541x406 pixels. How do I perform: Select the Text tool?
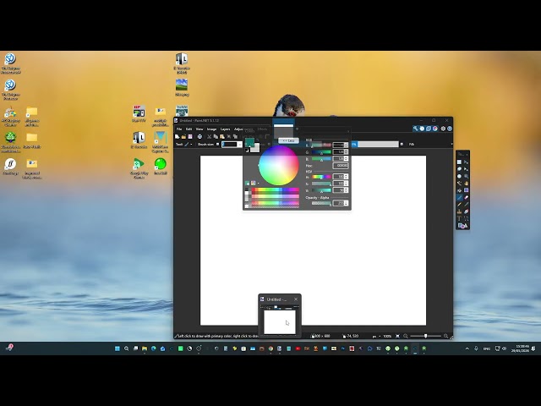pos(459,218)
